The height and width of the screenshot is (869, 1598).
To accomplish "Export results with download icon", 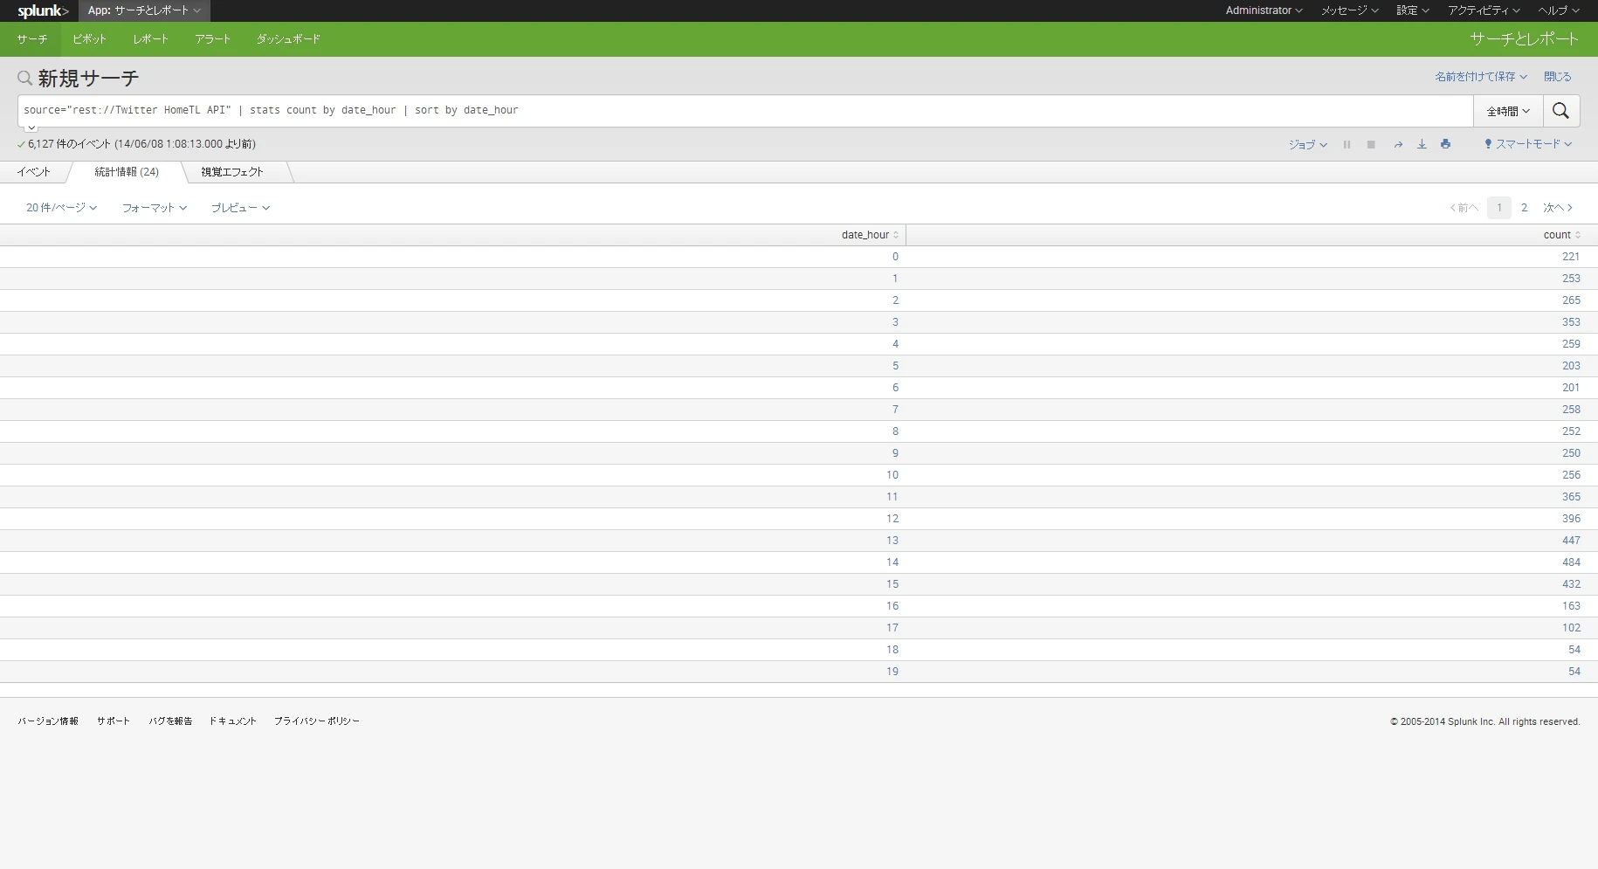I will [x=1422, y=145].
